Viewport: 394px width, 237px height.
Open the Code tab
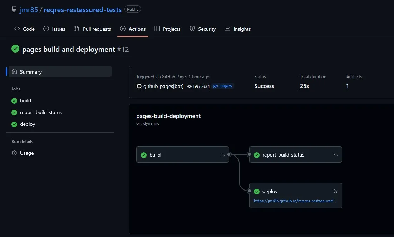pos(28,29)
